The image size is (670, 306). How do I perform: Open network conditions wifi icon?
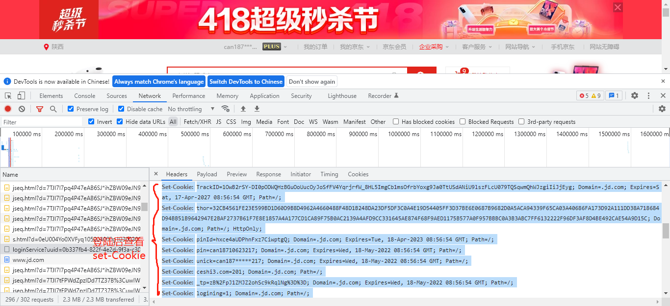pos(226,109)
